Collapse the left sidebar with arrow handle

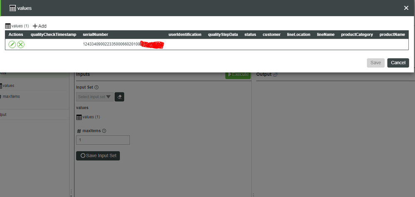coord(71,196)
